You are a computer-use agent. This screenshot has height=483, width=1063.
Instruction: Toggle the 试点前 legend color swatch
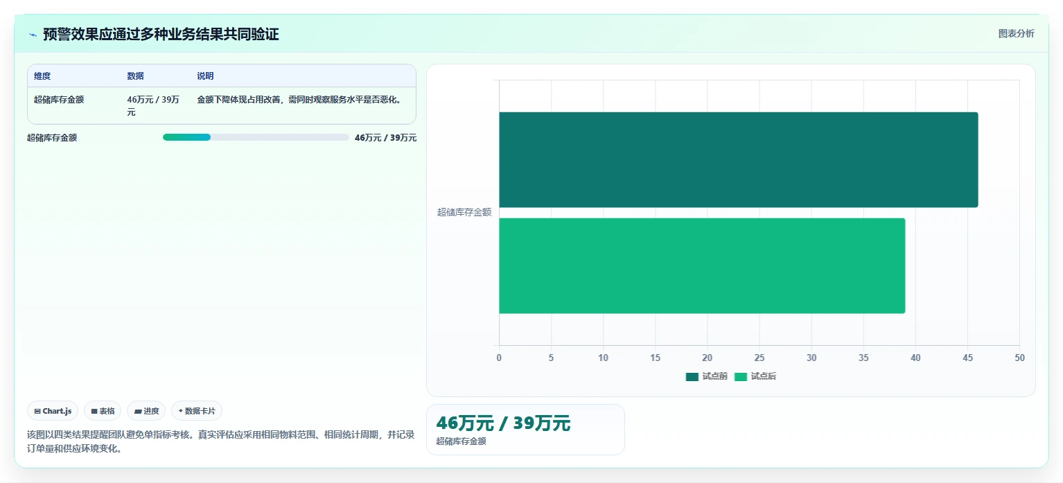point(692,376)
